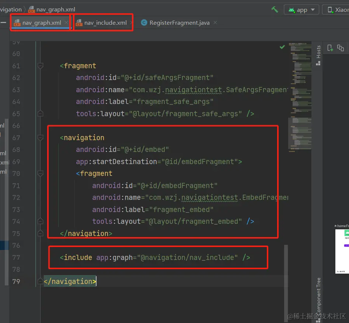Click the @+id/embed attribute value
Image resolution: width=349 pixels, height=323 pixels.
coord(145,149)
